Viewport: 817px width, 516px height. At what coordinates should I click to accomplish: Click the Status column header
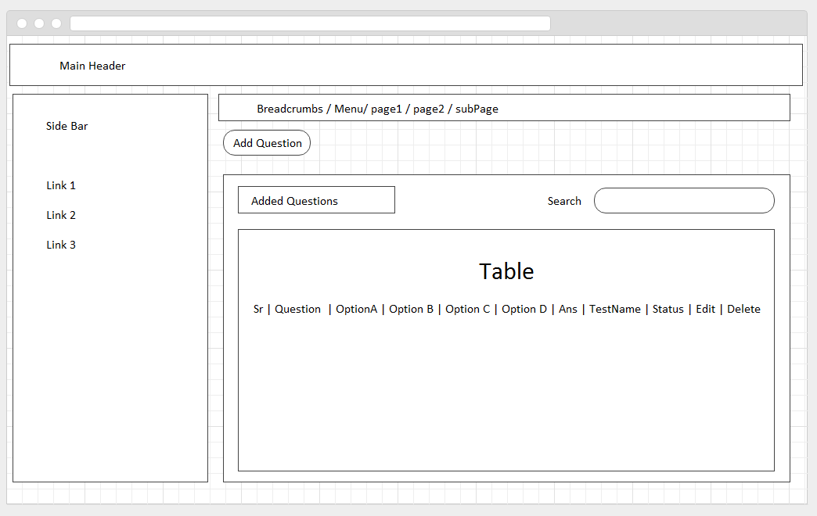[668, 309]
